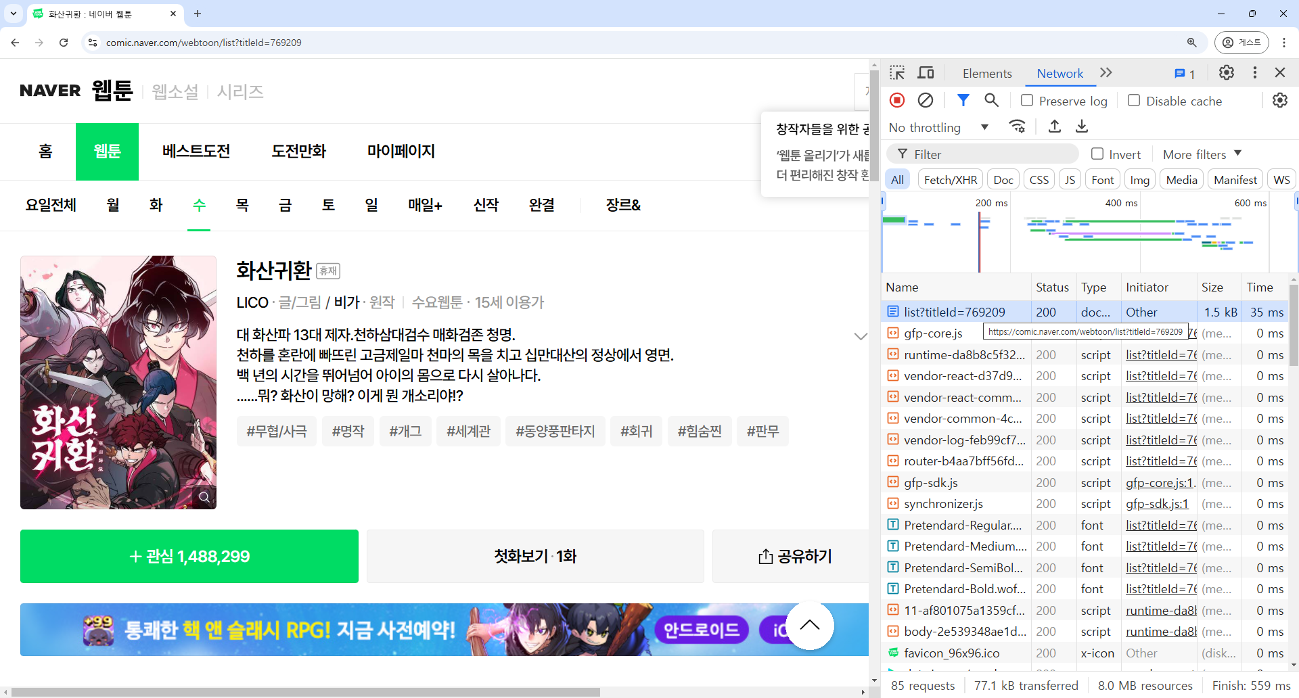This screenshot has height=698, width=1299.
Task: Click the network timeline overview
Action: [1089, 233]
